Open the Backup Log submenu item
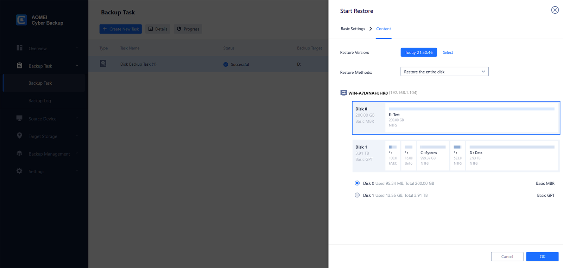 pyautogui.click(x=44, y=101)
